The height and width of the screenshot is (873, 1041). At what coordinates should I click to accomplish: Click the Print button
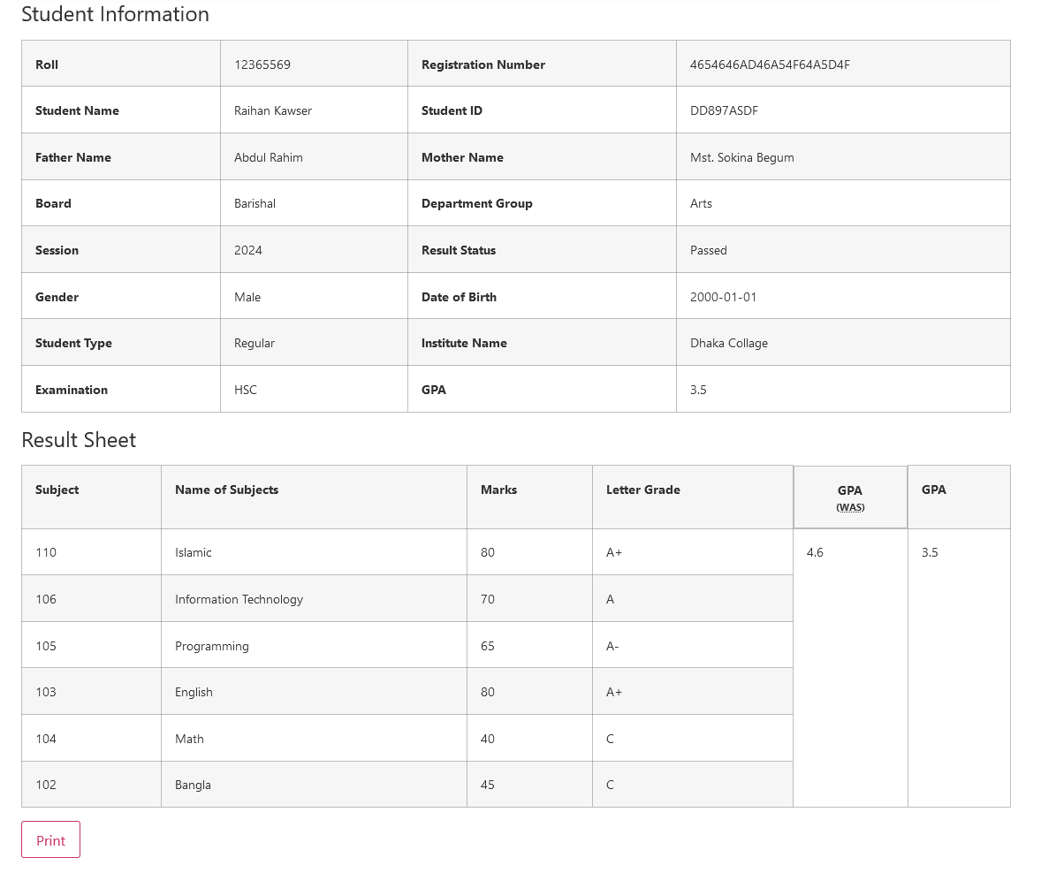point(50,840)
